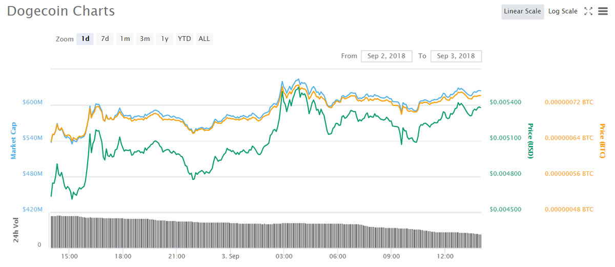
Task: Click the 0.00000048 BTC label
Action: point(569,210)
